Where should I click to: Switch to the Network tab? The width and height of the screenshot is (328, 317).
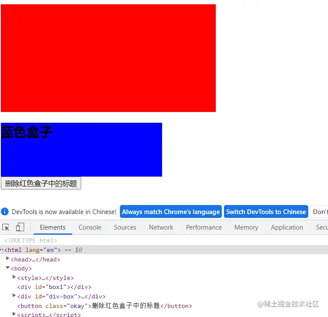click(161, 227)
